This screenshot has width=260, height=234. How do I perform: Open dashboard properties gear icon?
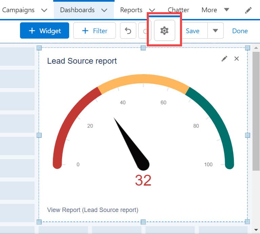point(164,30)
